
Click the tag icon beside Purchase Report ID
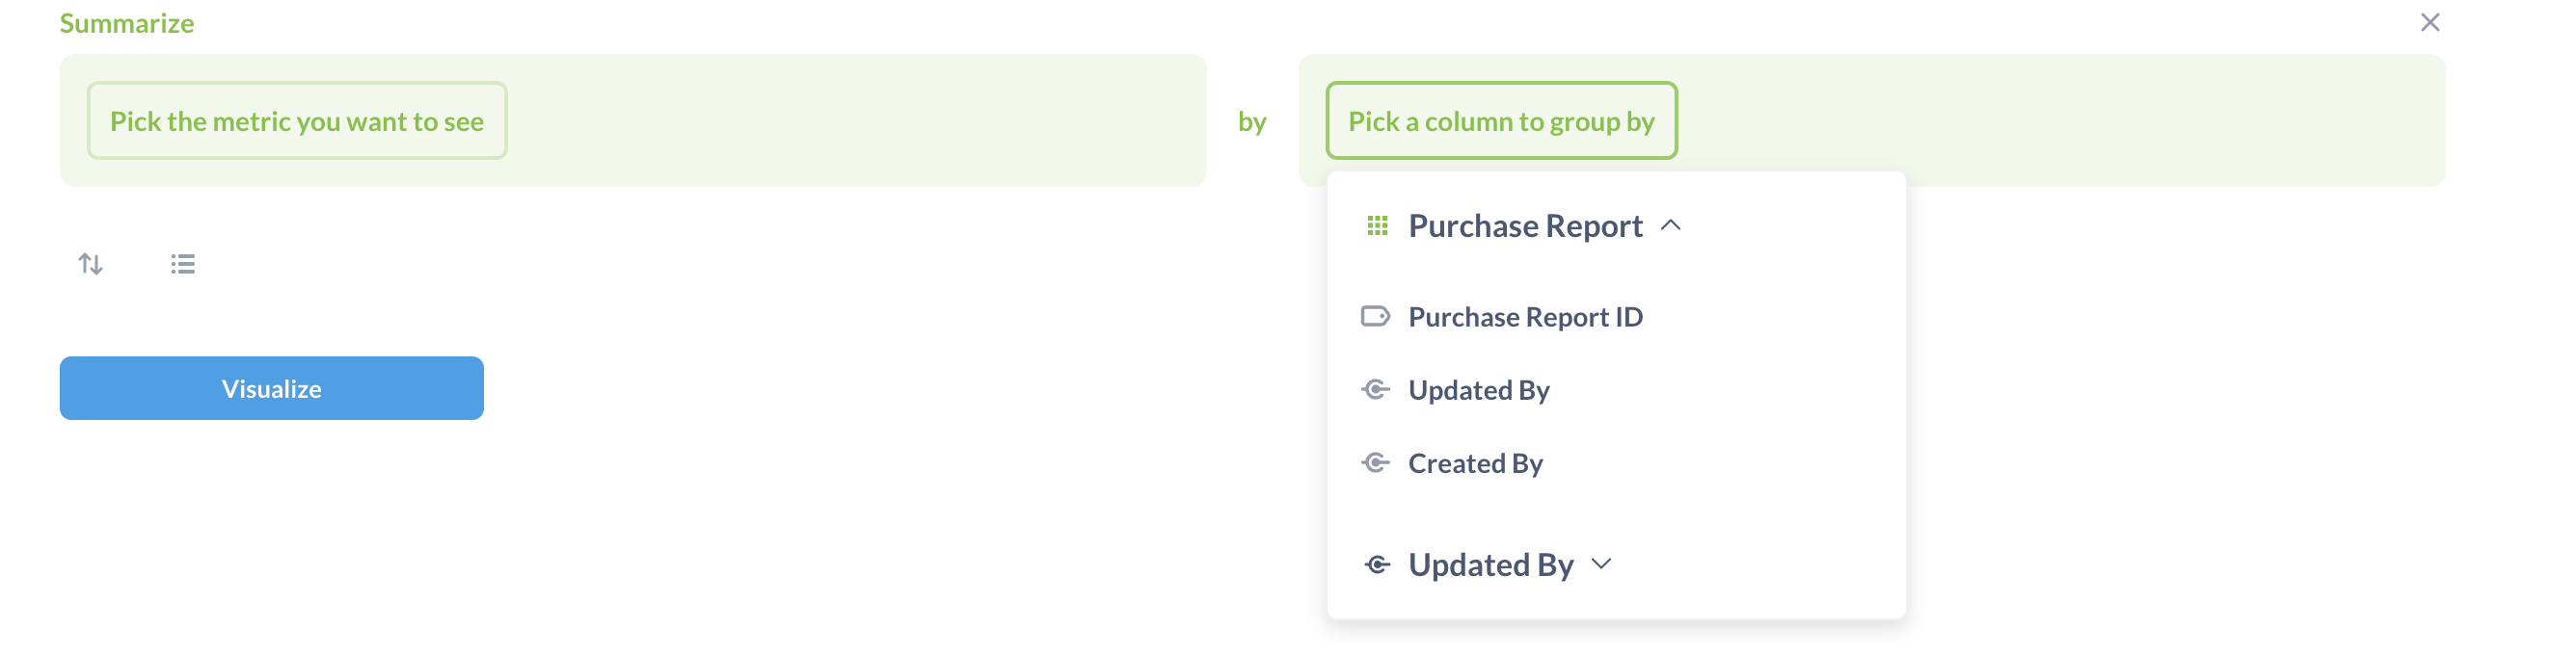[x=1377, y=317]
